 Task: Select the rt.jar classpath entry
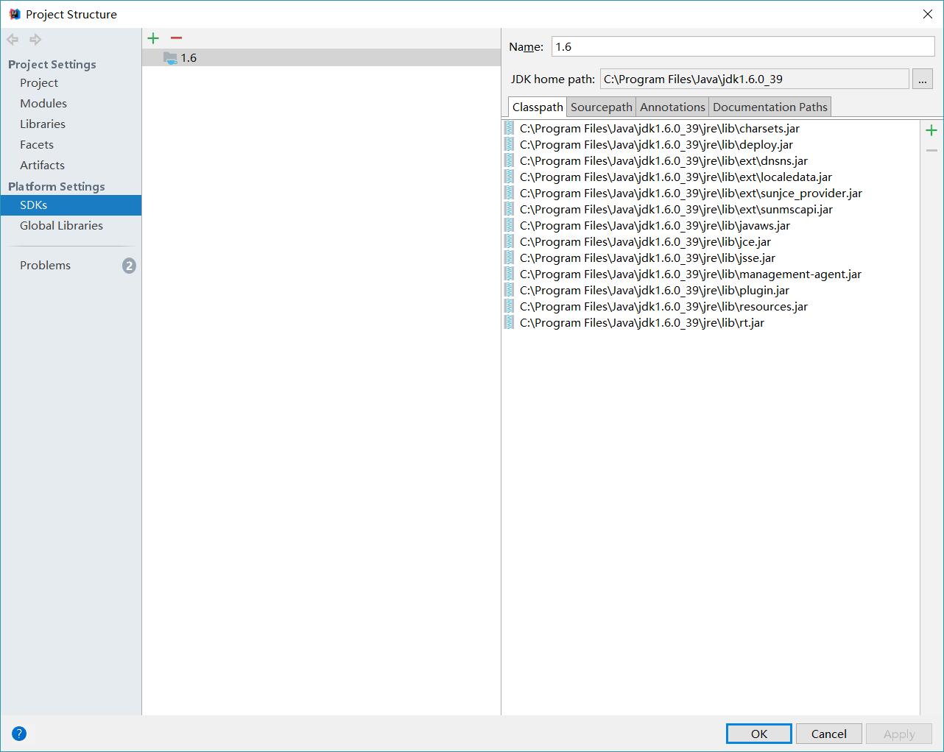pyautogui.click(x=711, y=322)
